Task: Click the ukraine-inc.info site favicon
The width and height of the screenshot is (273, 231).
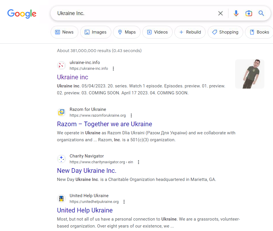Action: pyautogui.click(x=61, y=65)
